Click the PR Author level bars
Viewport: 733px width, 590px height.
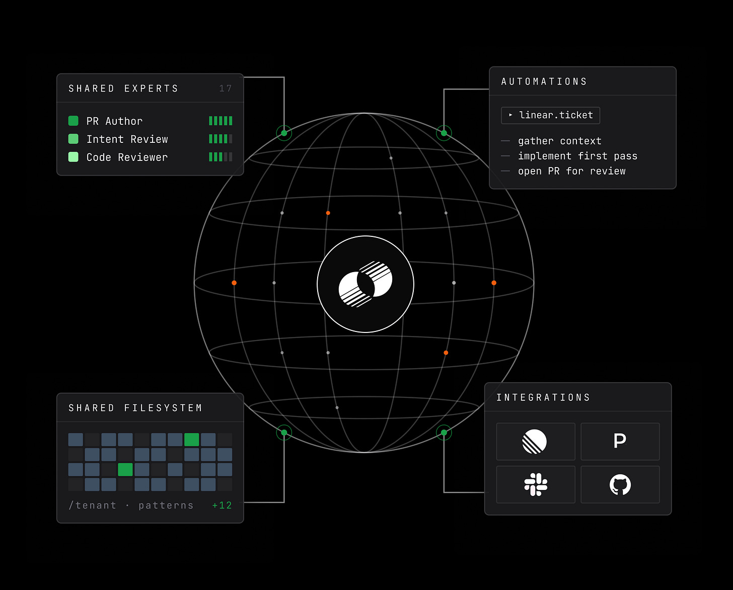[221, 121]
